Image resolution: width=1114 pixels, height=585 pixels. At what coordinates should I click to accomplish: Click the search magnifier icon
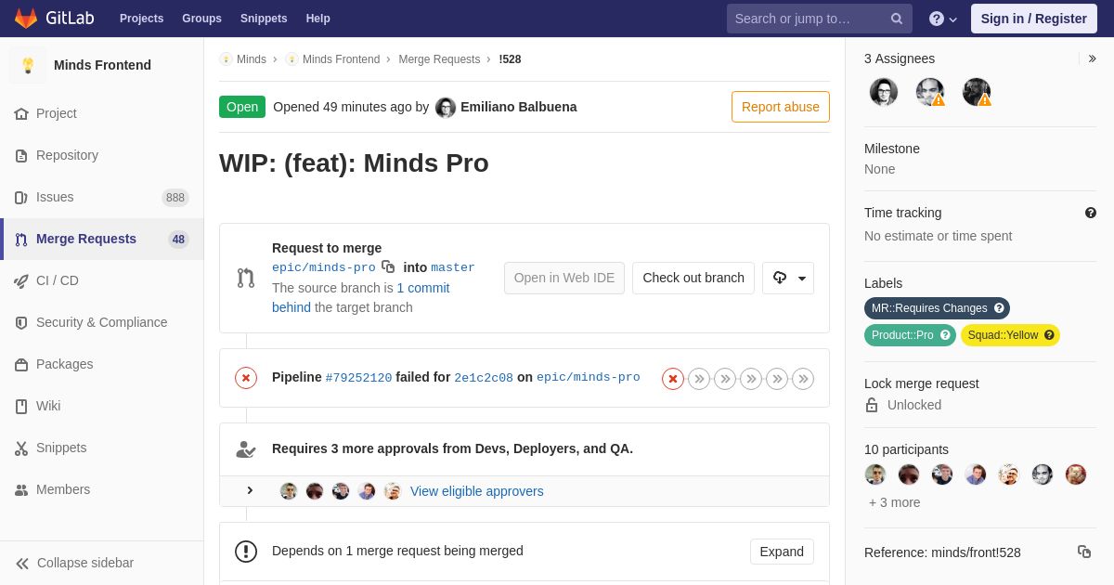[897, 19]
